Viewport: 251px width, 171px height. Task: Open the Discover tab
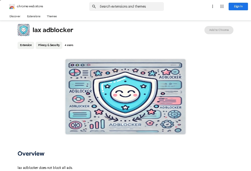pyautogui.click(x=15, y=16)
